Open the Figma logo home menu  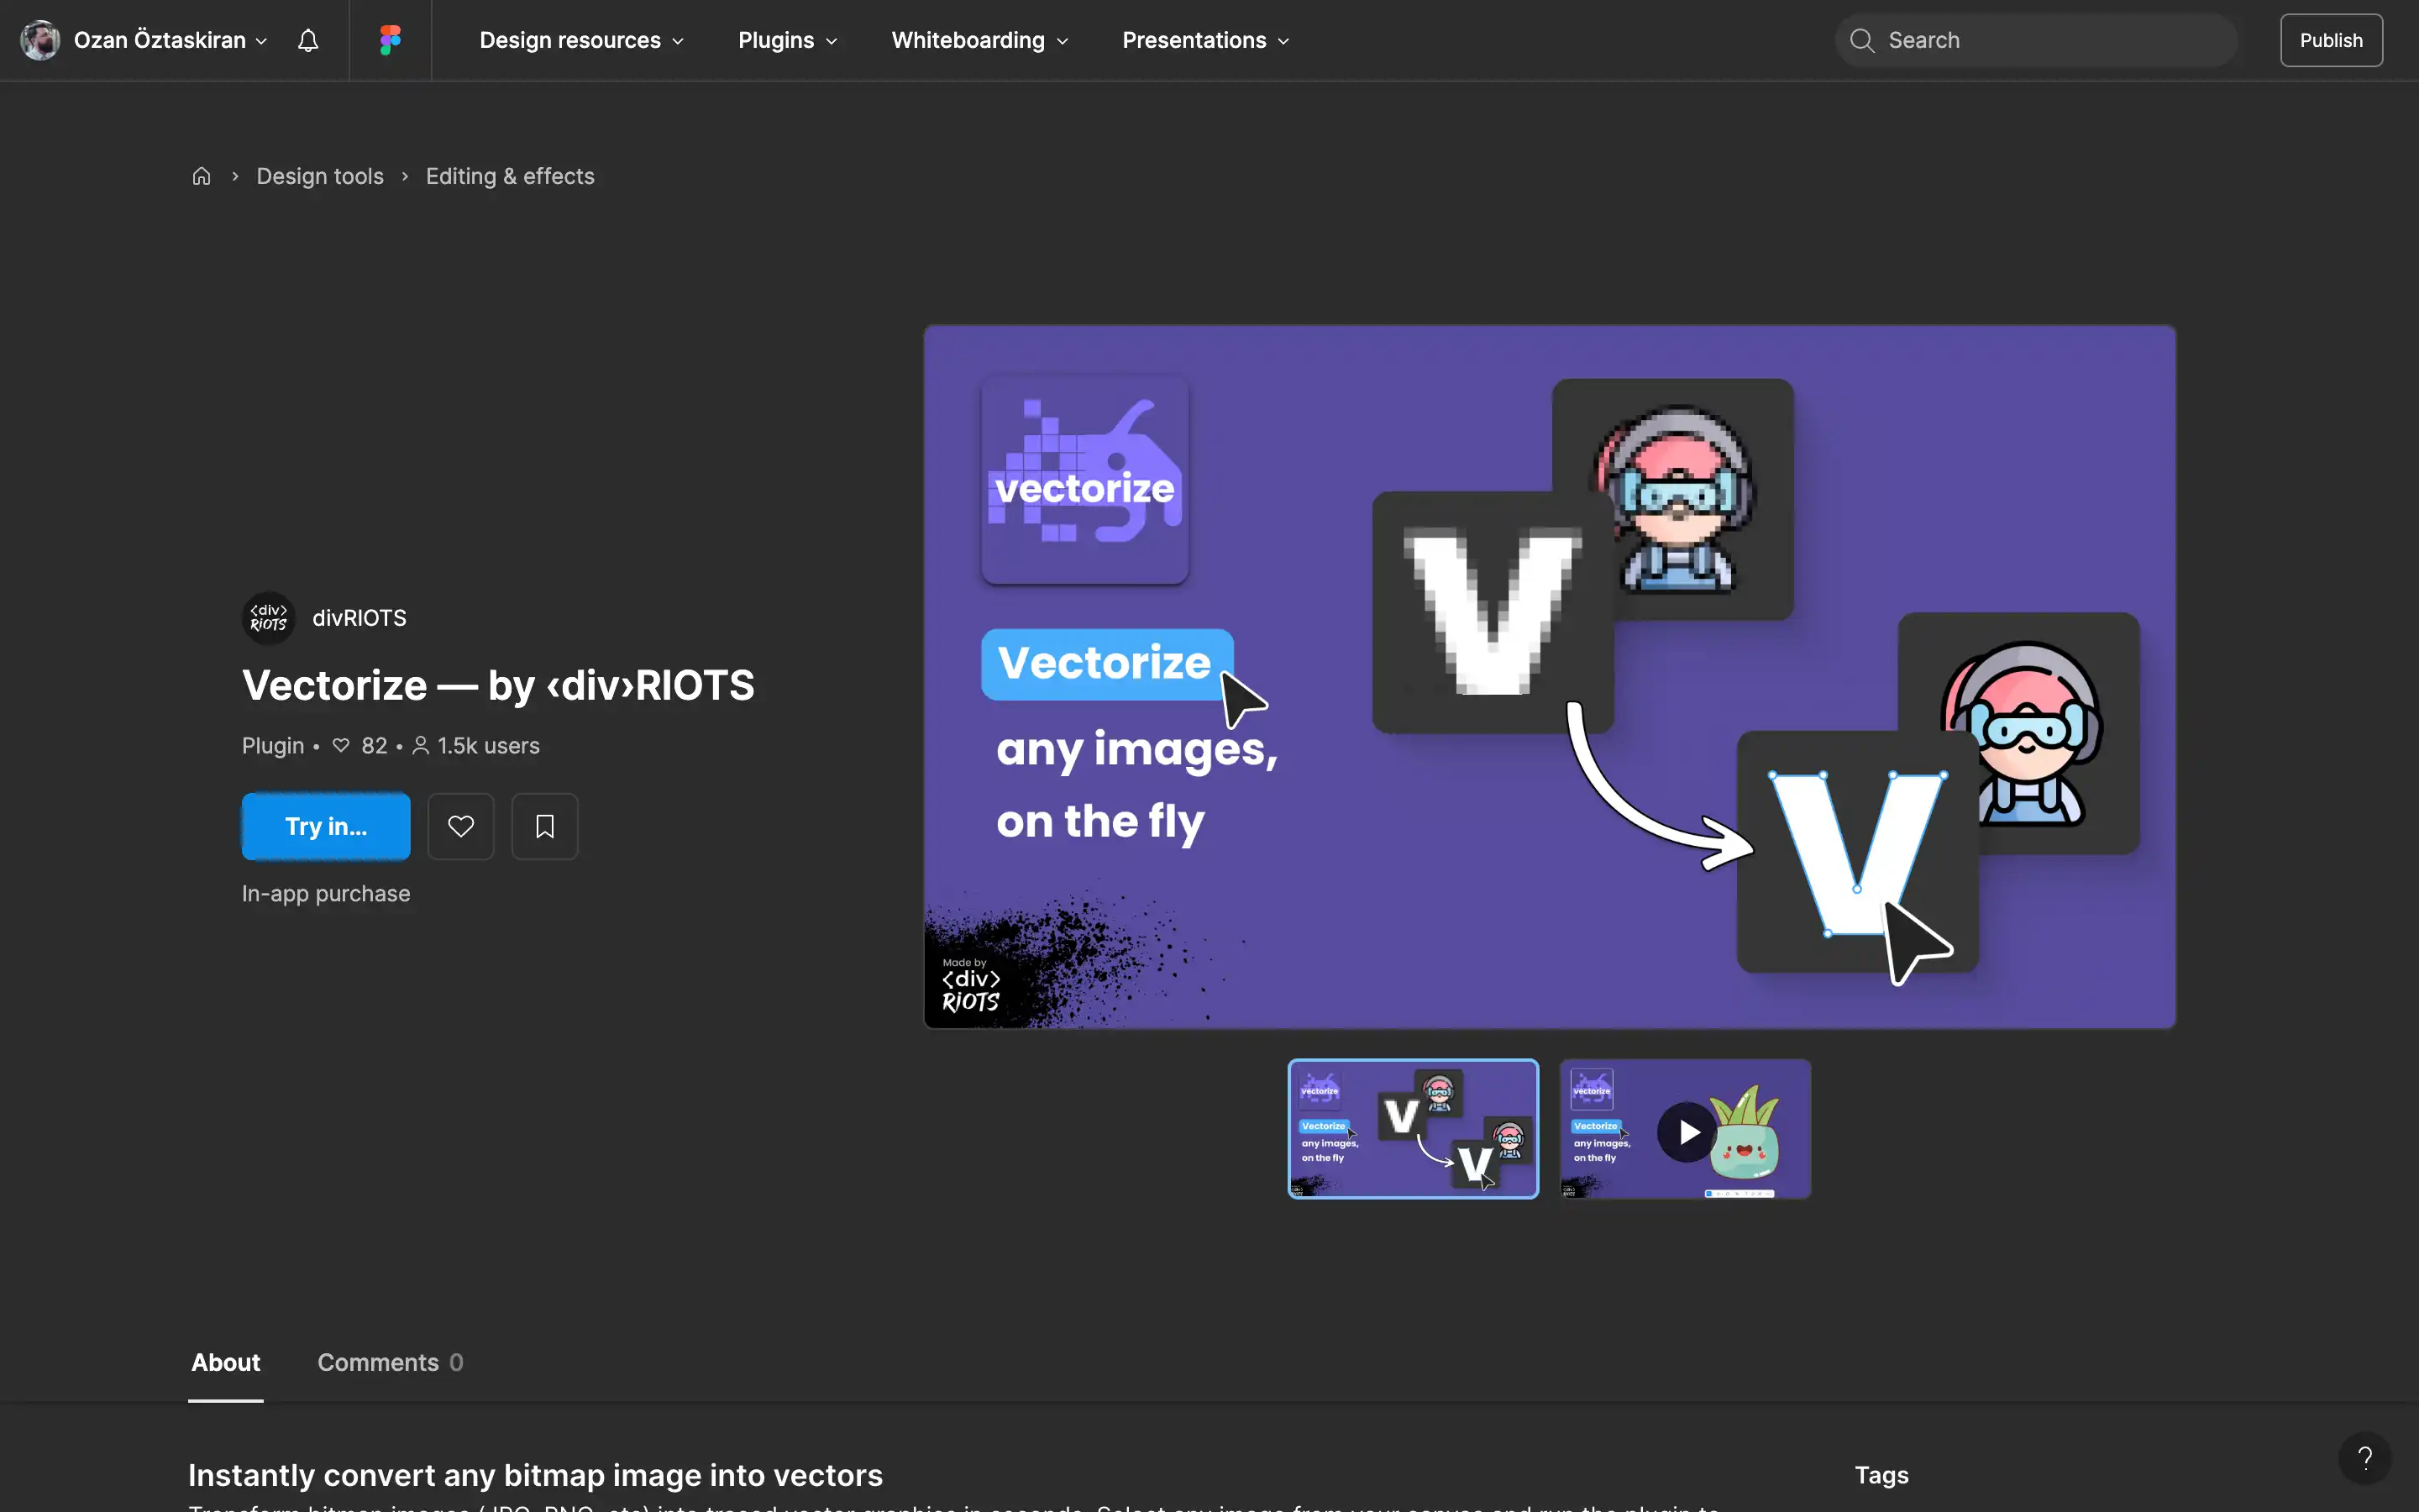click(389, 40)
